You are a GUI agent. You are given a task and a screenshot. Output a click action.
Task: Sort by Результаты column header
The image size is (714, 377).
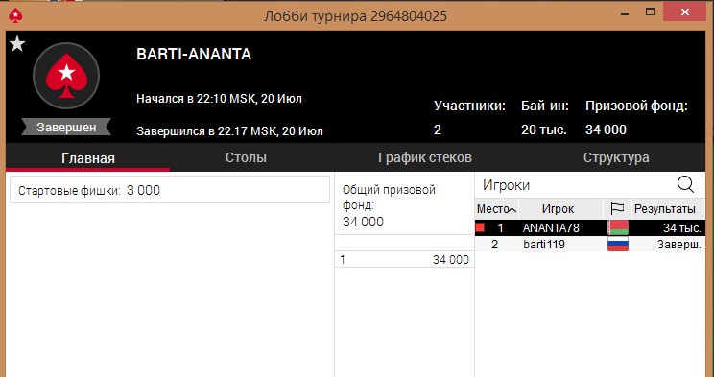pos(665,209)
